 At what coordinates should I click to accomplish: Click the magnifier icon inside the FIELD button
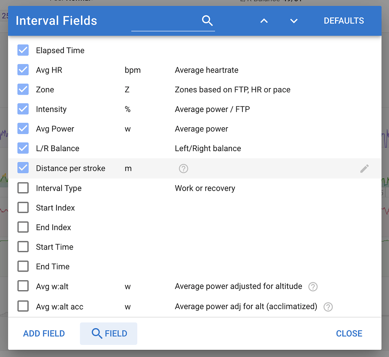97,333
